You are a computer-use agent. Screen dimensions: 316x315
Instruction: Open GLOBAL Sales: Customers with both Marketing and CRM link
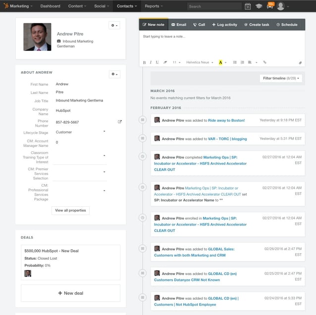click(194, 252)
